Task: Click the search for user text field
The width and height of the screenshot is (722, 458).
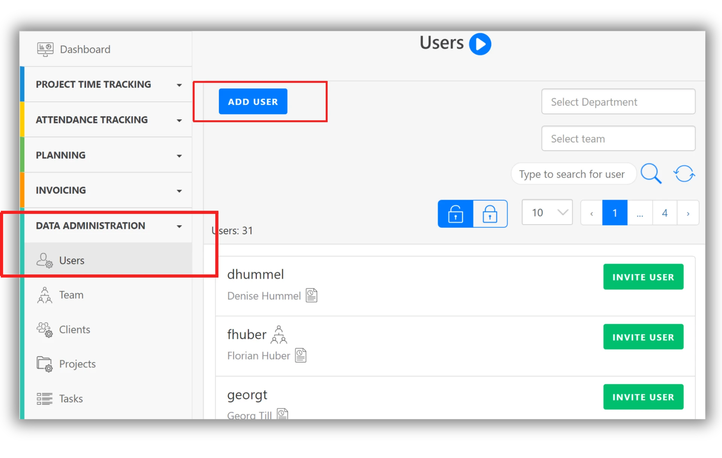Action: pos(573,174)
